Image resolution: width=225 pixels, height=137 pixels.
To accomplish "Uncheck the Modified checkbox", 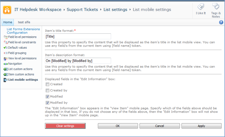I will point(47,97).
